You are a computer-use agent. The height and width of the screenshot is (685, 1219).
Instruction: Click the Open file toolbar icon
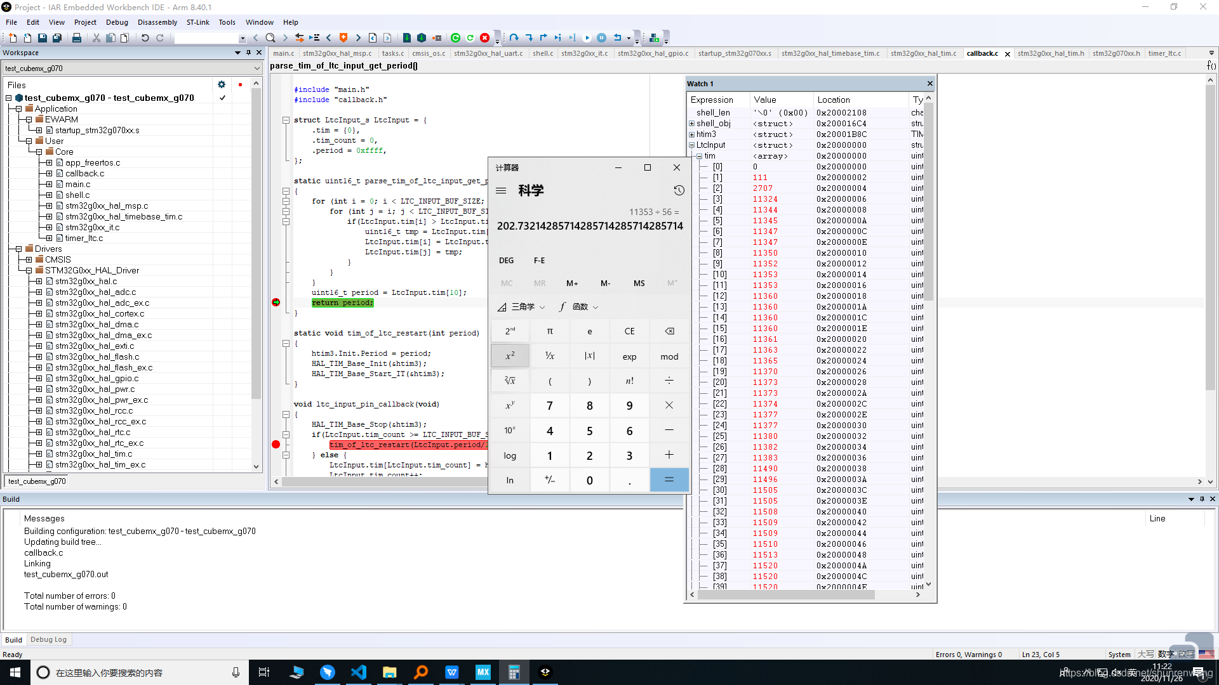tap(27, 38)
